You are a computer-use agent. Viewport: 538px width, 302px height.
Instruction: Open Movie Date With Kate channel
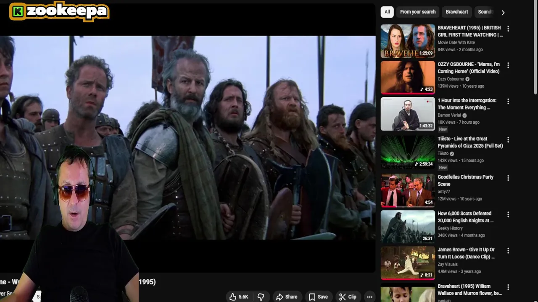(x=456, y=42)
